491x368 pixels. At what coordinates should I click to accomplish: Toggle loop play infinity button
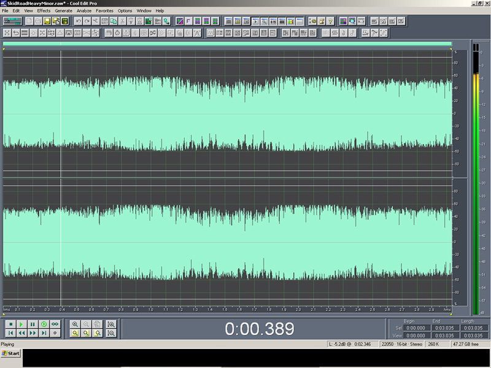coord(55,324)
